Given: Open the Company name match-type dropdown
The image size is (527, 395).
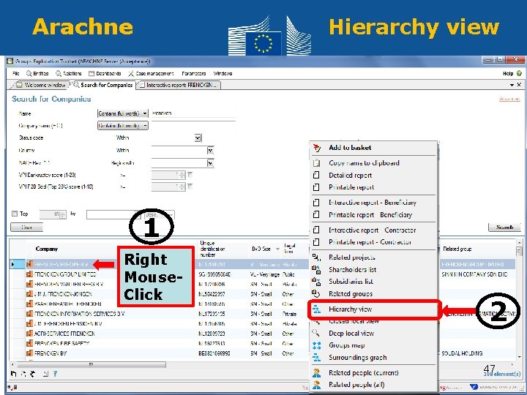Looking at the screenshot, I should coord(123,126).
